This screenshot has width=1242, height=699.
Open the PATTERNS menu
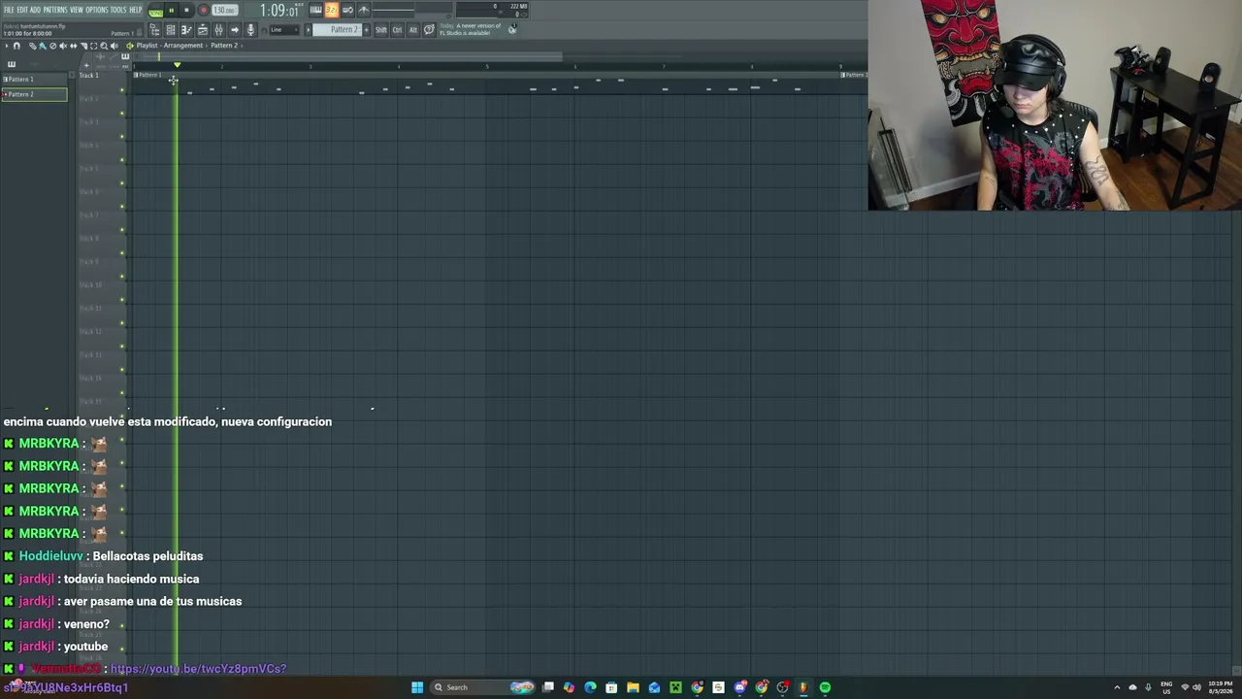(54, 10)
